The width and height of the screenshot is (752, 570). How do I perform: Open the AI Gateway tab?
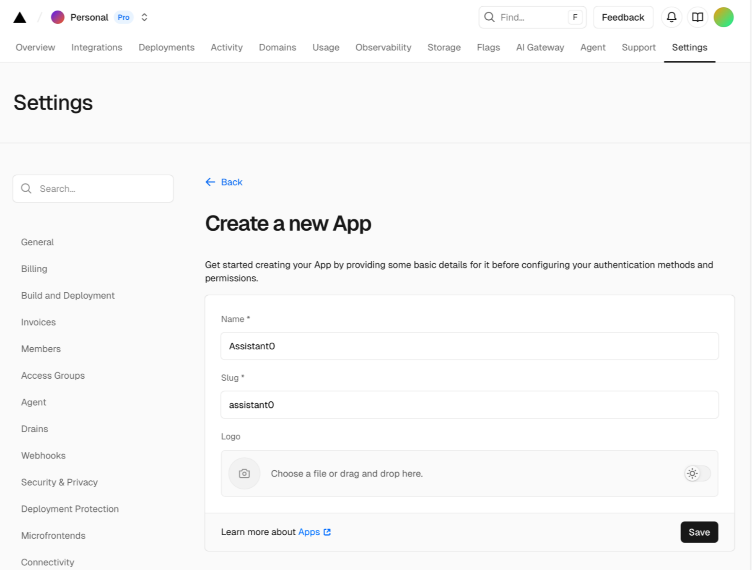[x=540, y=47]
